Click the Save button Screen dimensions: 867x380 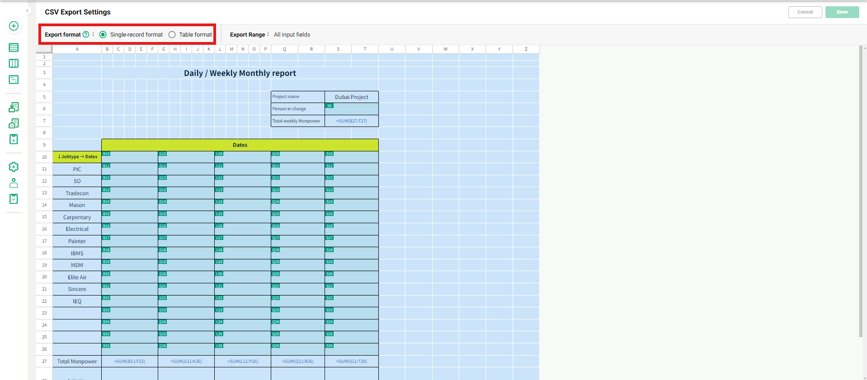[842, 12]
